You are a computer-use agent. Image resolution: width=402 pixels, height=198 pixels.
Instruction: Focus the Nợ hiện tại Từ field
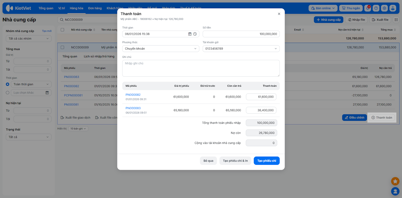pyautogui.click(x=32, y=111)
